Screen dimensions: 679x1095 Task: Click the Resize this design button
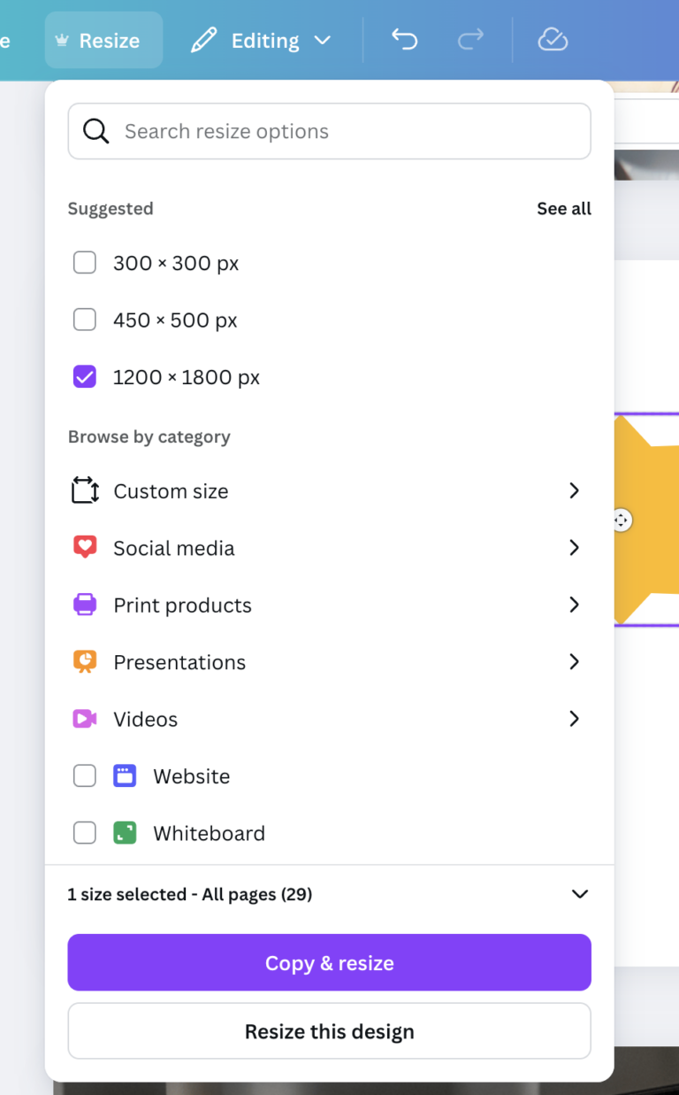(x=329, y=1031)
